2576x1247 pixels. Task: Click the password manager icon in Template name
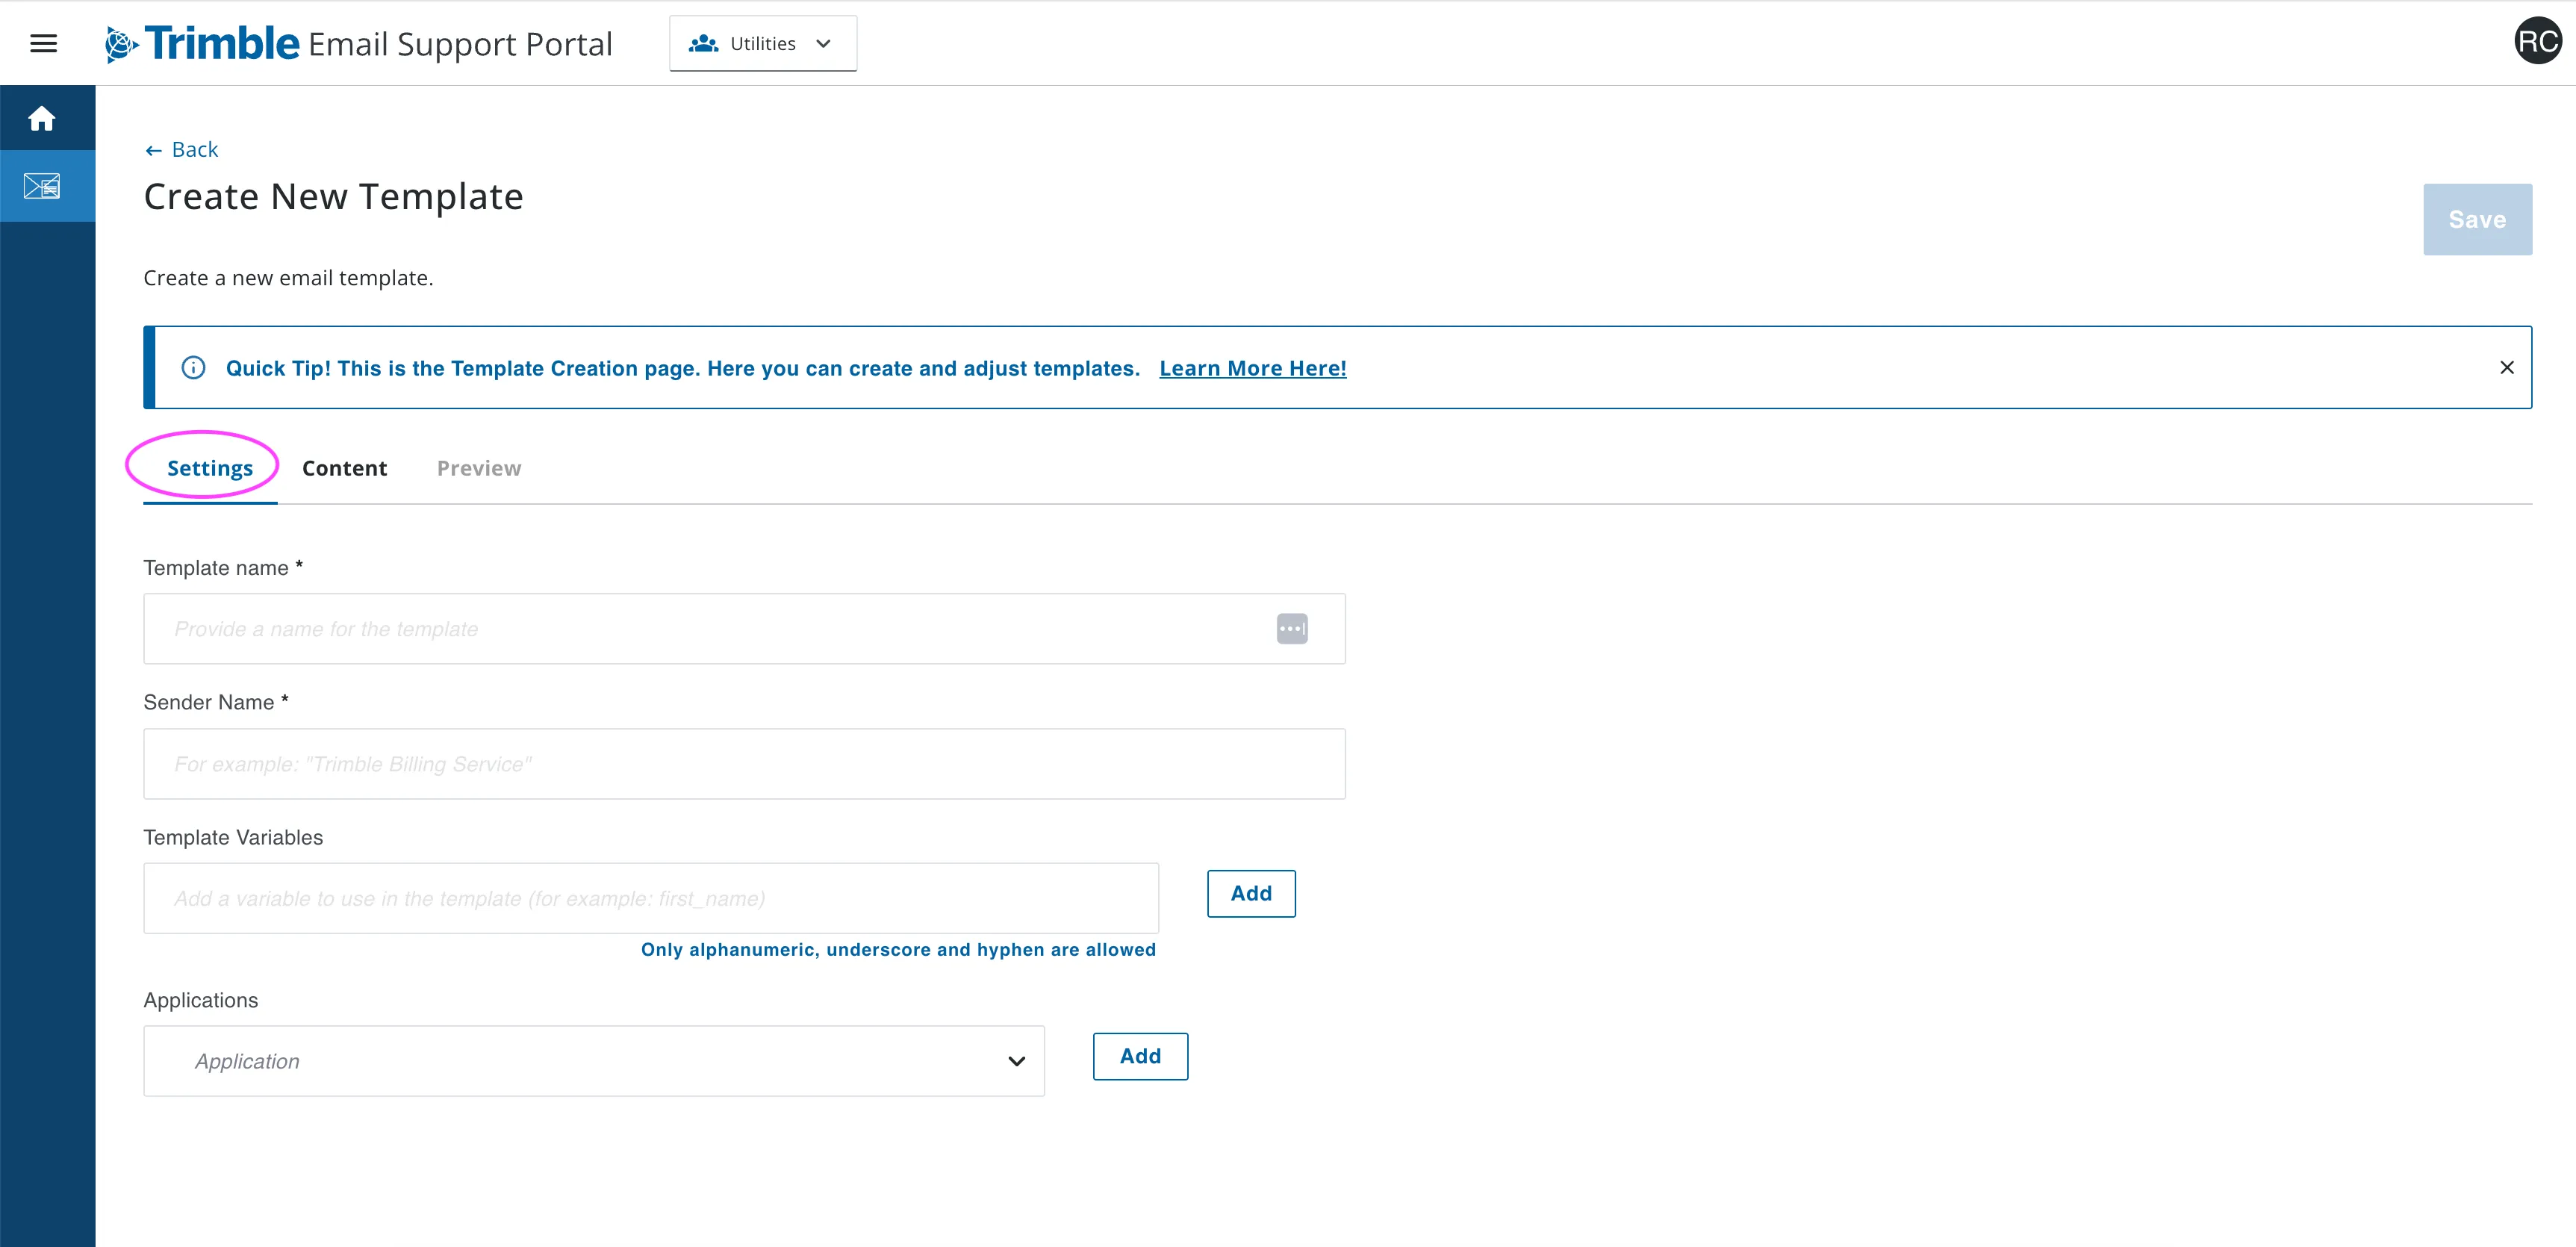[1292, 629]
